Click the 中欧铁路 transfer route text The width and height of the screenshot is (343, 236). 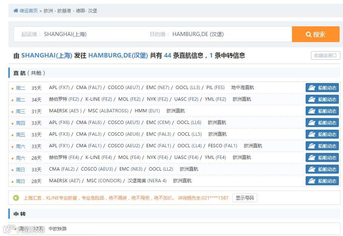pyautogui.click(x=57, y=228)
